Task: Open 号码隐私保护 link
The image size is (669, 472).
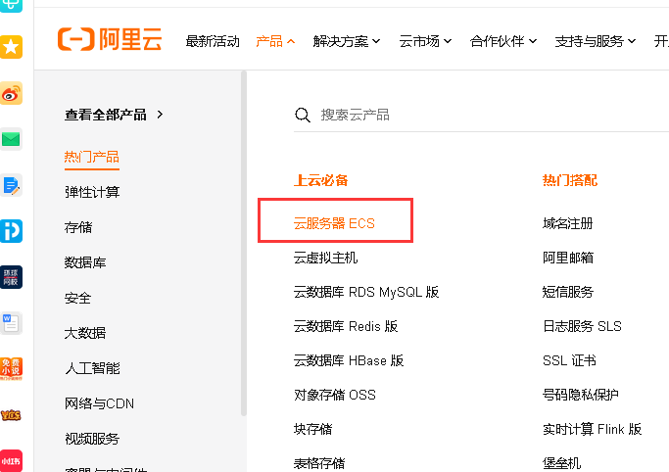Action: pos(580,395)
